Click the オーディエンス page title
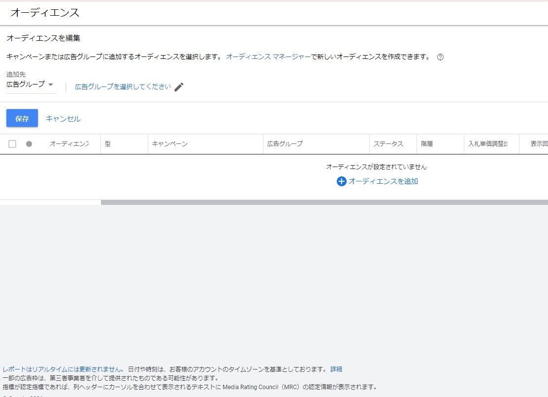The width and height of the screenshot is (548, 397). 45,13
